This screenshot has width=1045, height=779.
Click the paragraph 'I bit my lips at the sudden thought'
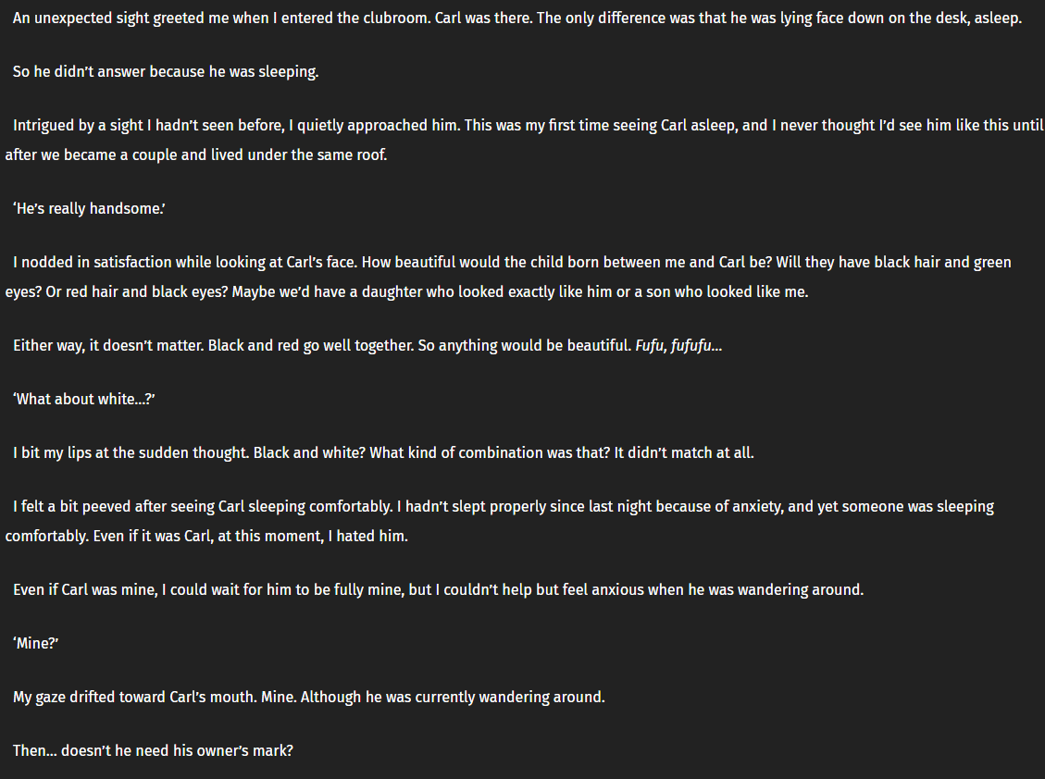tap(383, 453)
